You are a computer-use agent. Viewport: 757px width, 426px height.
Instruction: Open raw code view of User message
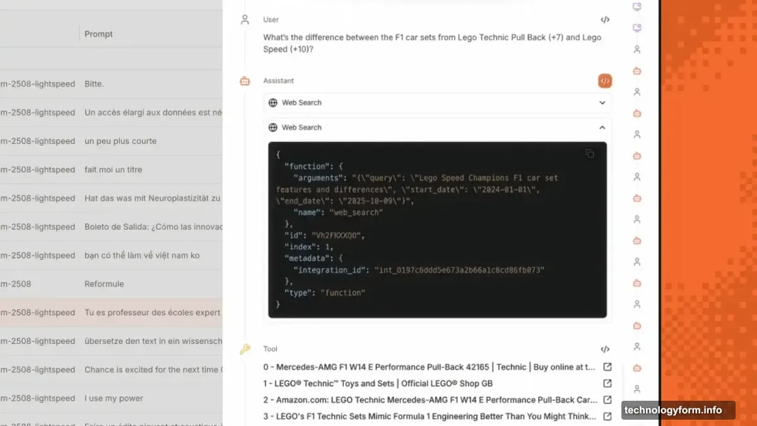[x=605, y=20]
